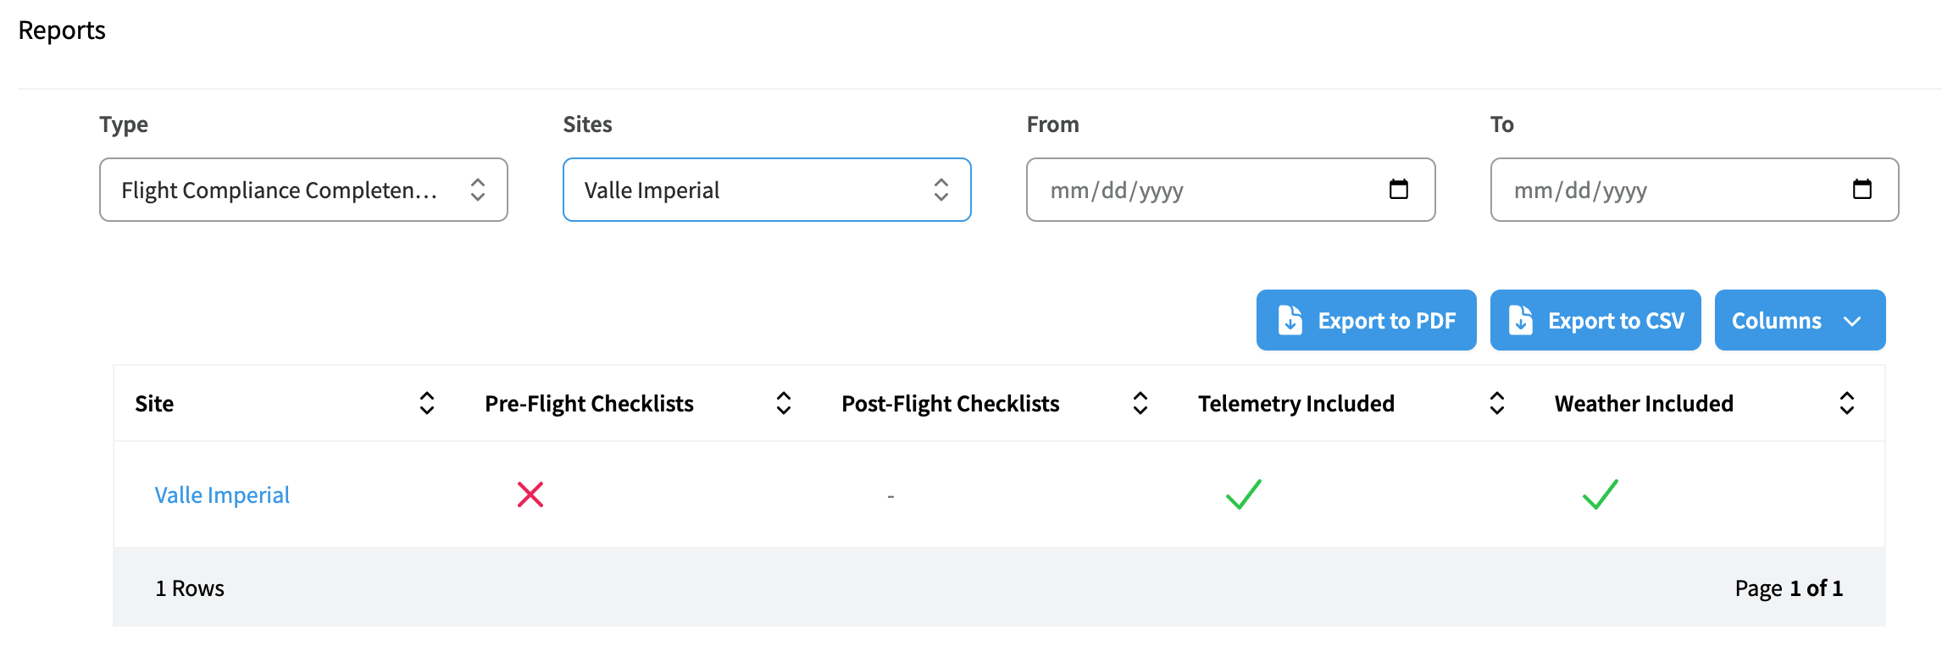Click the Export to PDF file icon
1942x657 pixels.
point(1290,320)
